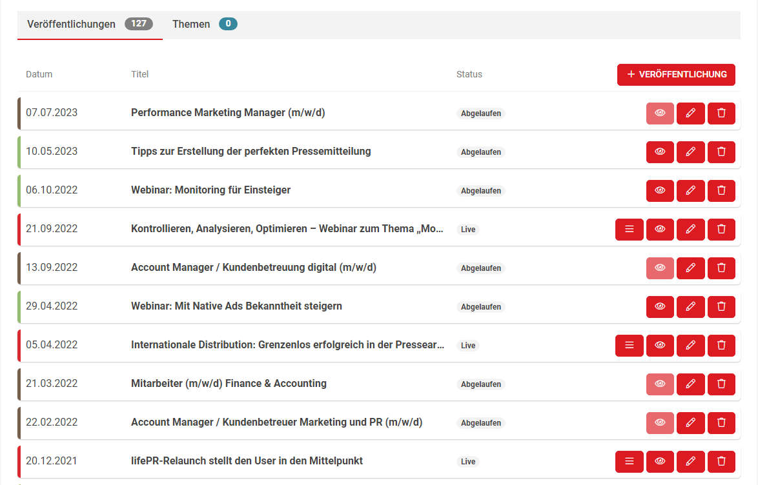
Task: Edit the Performance Marketing Manager entry
Action: tap(690, 113)
